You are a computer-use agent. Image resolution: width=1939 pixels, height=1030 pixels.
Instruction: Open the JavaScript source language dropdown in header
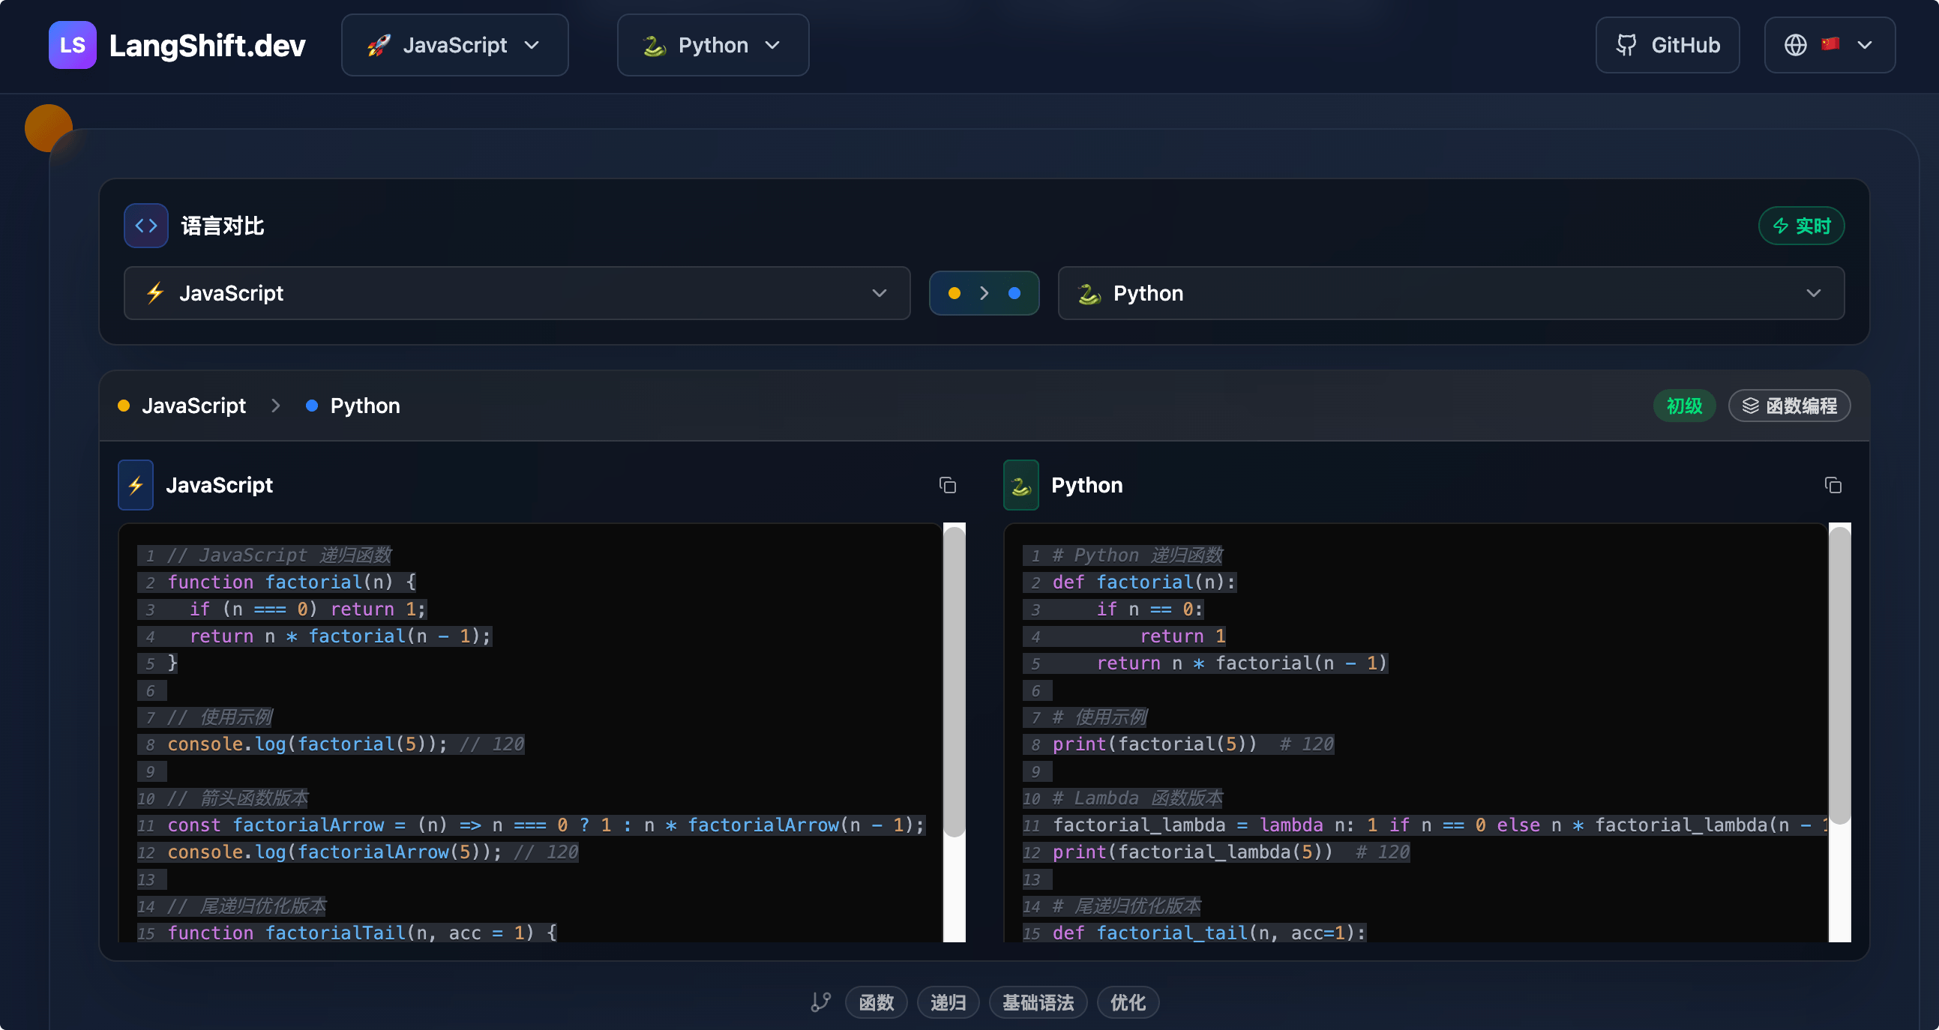[454, 45]
